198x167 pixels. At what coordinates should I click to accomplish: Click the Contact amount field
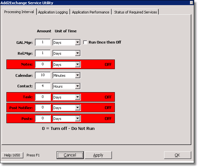(x=43, y=86)
